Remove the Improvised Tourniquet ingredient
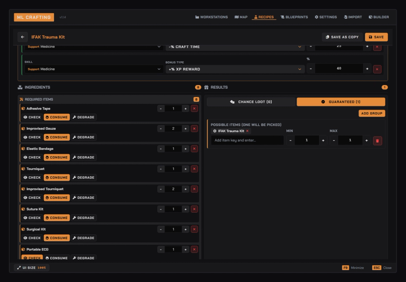406x282 pixels. coord(194,189)
